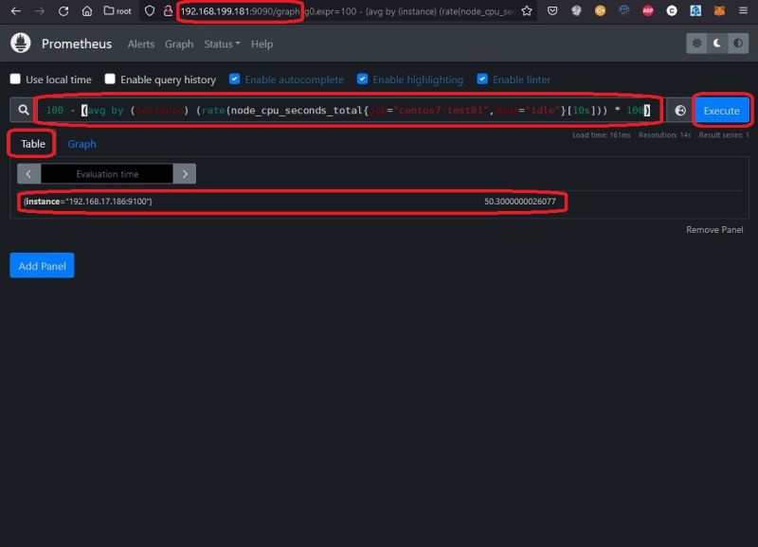758x547 pixels.
Task: Bookmark this page with the star icon
Action: pyautogui.click(x=527, y=10)
